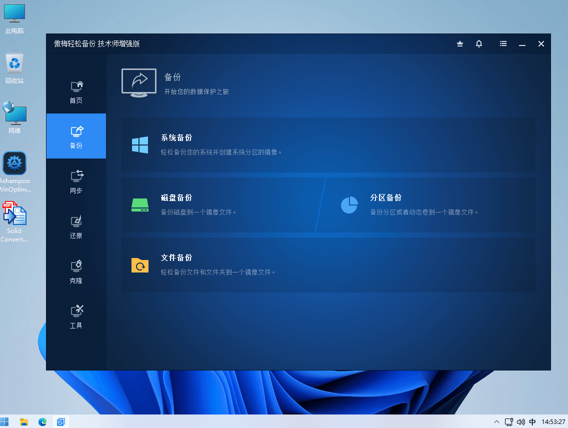Image resolution: width=568 pixels, height=428 pixels.
Task: Open the 同步 sync sidebar icon
Action: (76, 176)
